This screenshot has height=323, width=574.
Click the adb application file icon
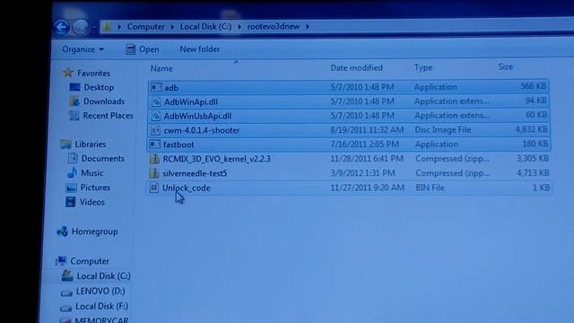(x=156, y=87)
